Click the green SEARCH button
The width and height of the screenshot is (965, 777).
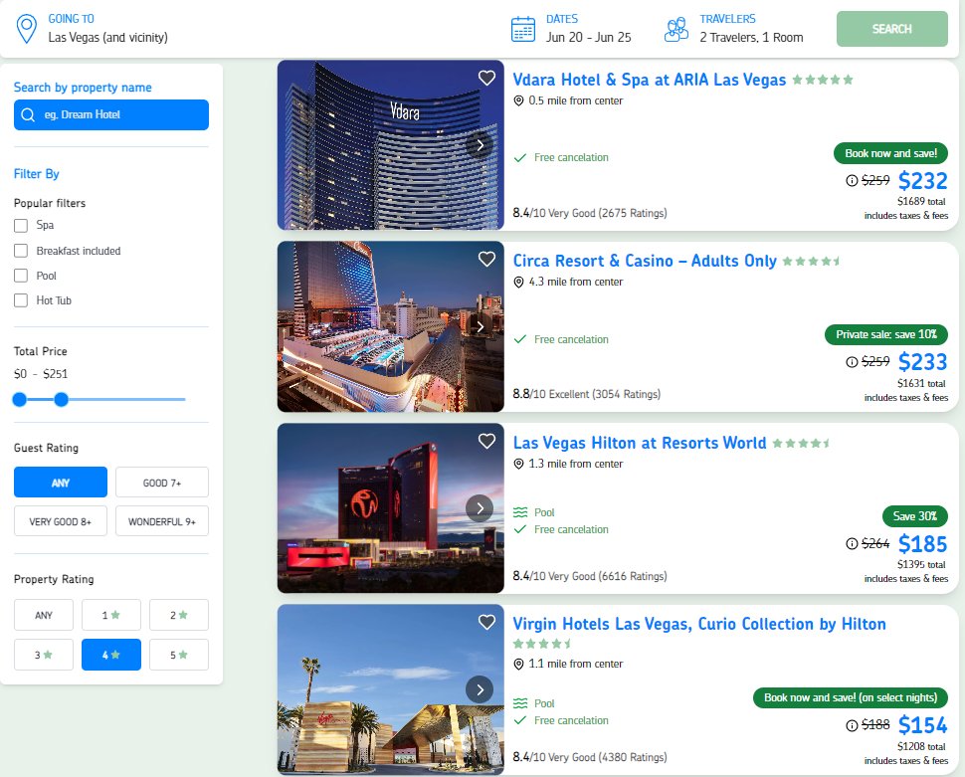point(891,28)
